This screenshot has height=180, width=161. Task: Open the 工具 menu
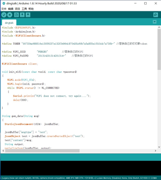[x=24, y=9]
